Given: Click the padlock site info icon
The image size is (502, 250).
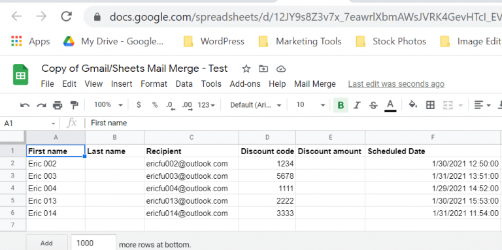Looking at the screenshot, I should (97, 16).
